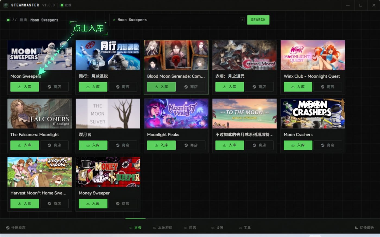Add Moon Crashers with the 入库 button
The image size is (380, 237).
pyautogui.click(x=298, y=145)
